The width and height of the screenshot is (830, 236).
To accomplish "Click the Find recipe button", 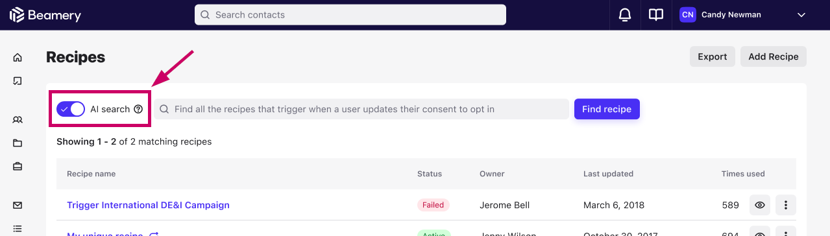I will point(607,109).
